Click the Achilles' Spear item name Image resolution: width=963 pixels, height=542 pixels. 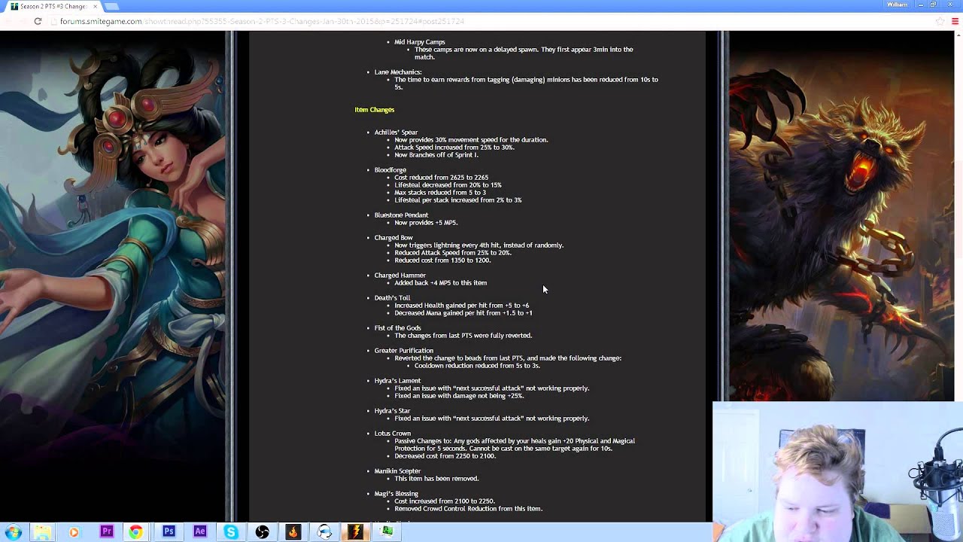(x=396, y=132)
